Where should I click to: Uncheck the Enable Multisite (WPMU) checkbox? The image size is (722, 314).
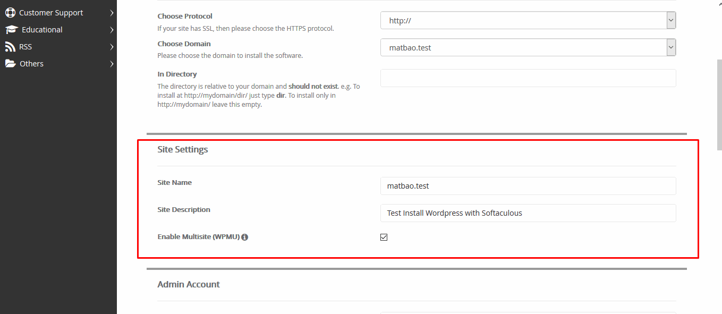pos(384,237)
